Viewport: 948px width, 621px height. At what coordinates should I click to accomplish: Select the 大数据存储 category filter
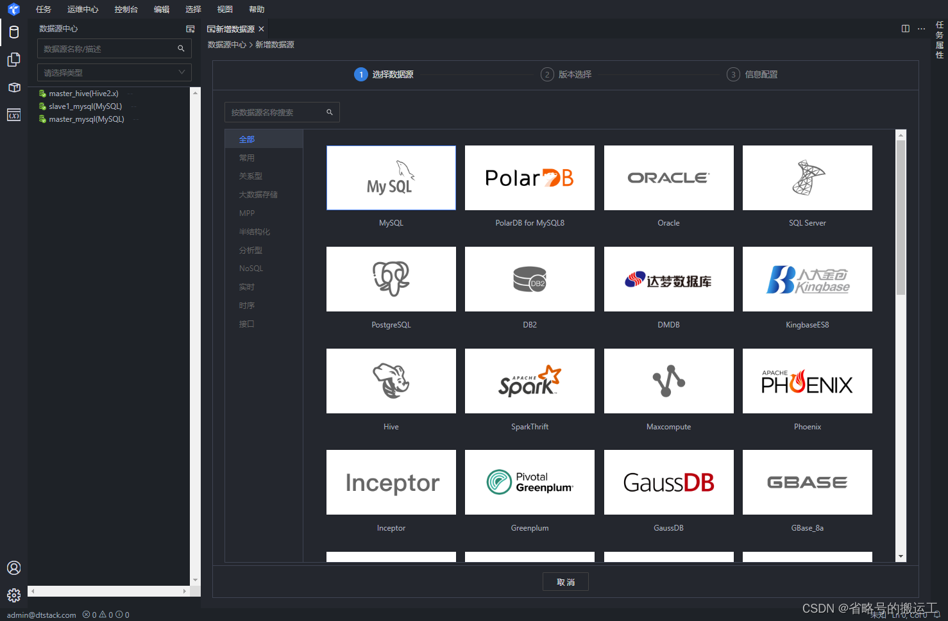tap(264, 194)
